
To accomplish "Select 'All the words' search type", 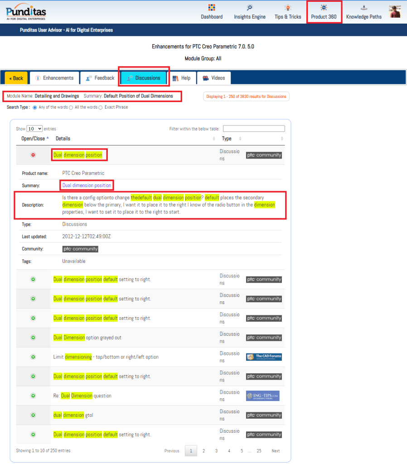I will click(x=71, y=107).
